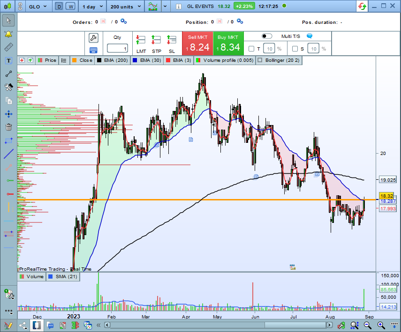Select the segment drawing tool in sidebar
The image size is (401, 332).
click(x=8, y=74)
